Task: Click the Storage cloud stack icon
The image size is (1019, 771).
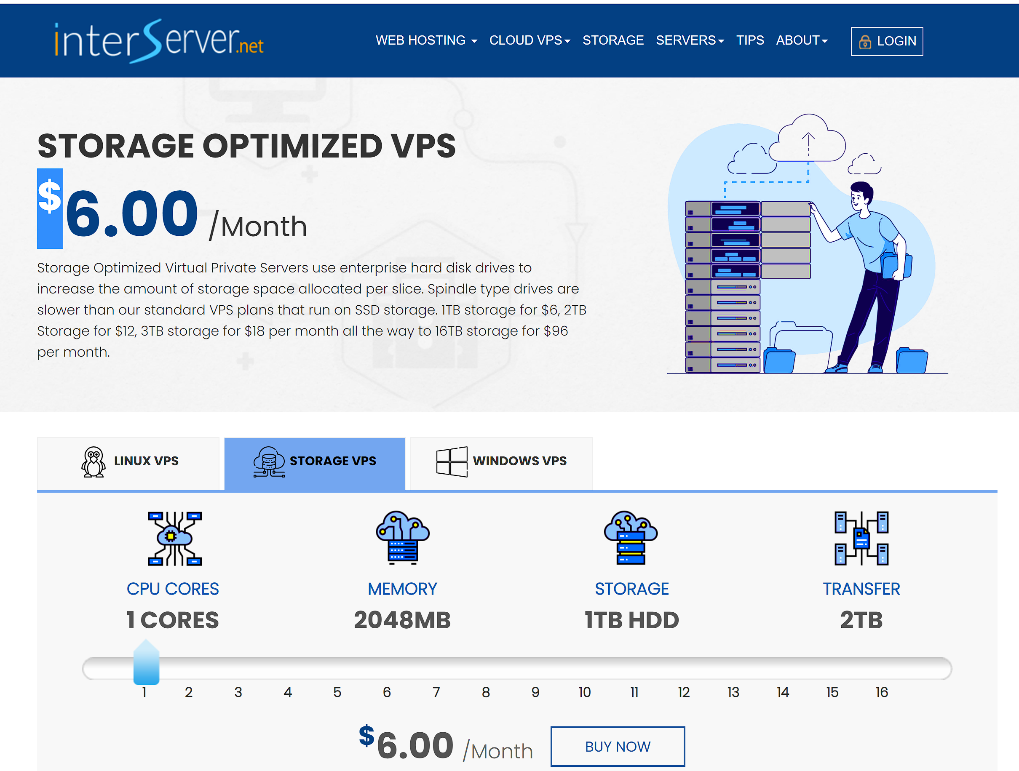Action: (631, 539)
